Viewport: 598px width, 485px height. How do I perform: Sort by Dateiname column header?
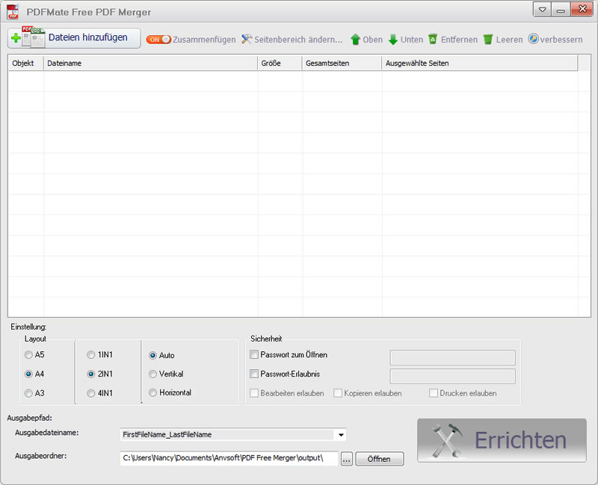(x=151, y=64)
